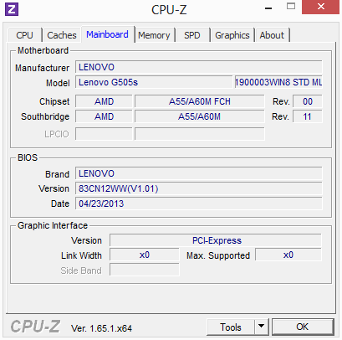342x340 pixels.
Task: Select the Mainboard tab
Action: click(x=108, y=34)
